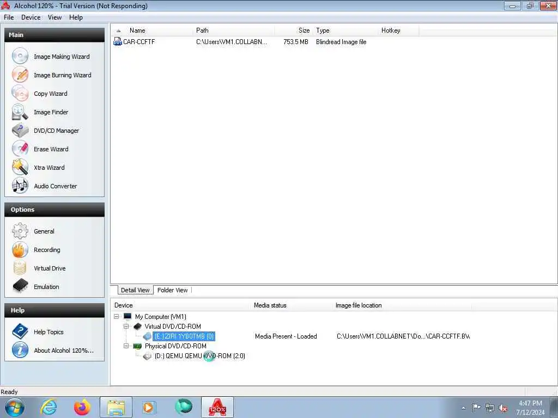Click the Virtual Drive label
The width and height of the screenshot is (558, 418).
(50, 268)
